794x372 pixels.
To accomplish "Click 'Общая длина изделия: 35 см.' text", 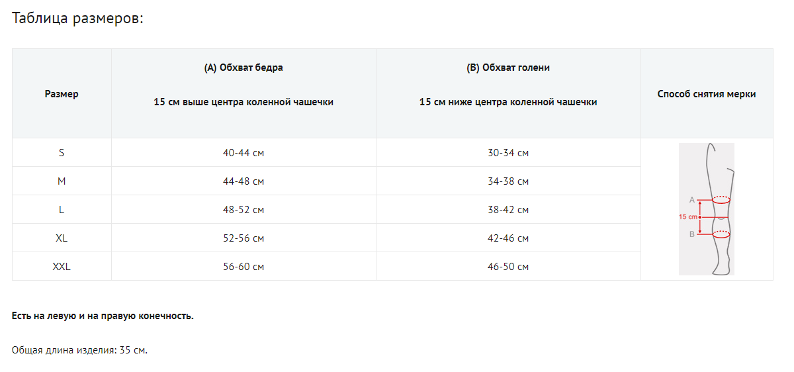I will tap(79, 350).
